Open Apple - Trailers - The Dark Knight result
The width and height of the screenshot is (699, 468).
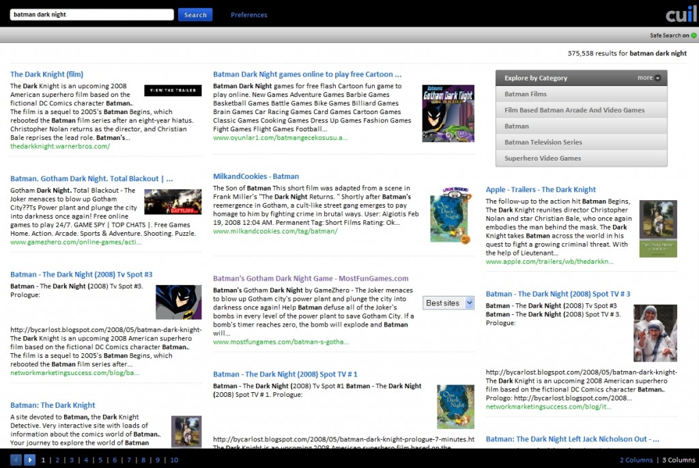pyautogui.click(x=541, y=190)
